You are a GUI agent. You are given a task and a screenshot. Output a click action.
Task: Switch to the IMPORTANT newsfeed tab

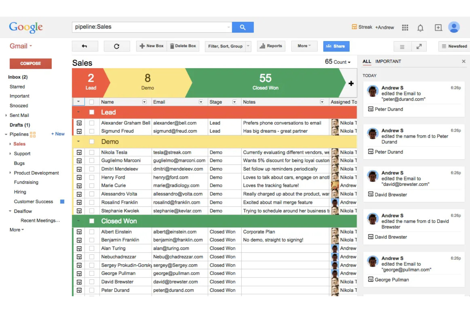click(388, 62)
